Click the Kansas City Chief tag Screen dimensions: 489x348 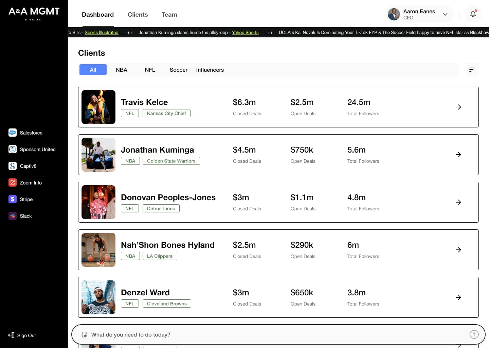[x=166, y=113]
